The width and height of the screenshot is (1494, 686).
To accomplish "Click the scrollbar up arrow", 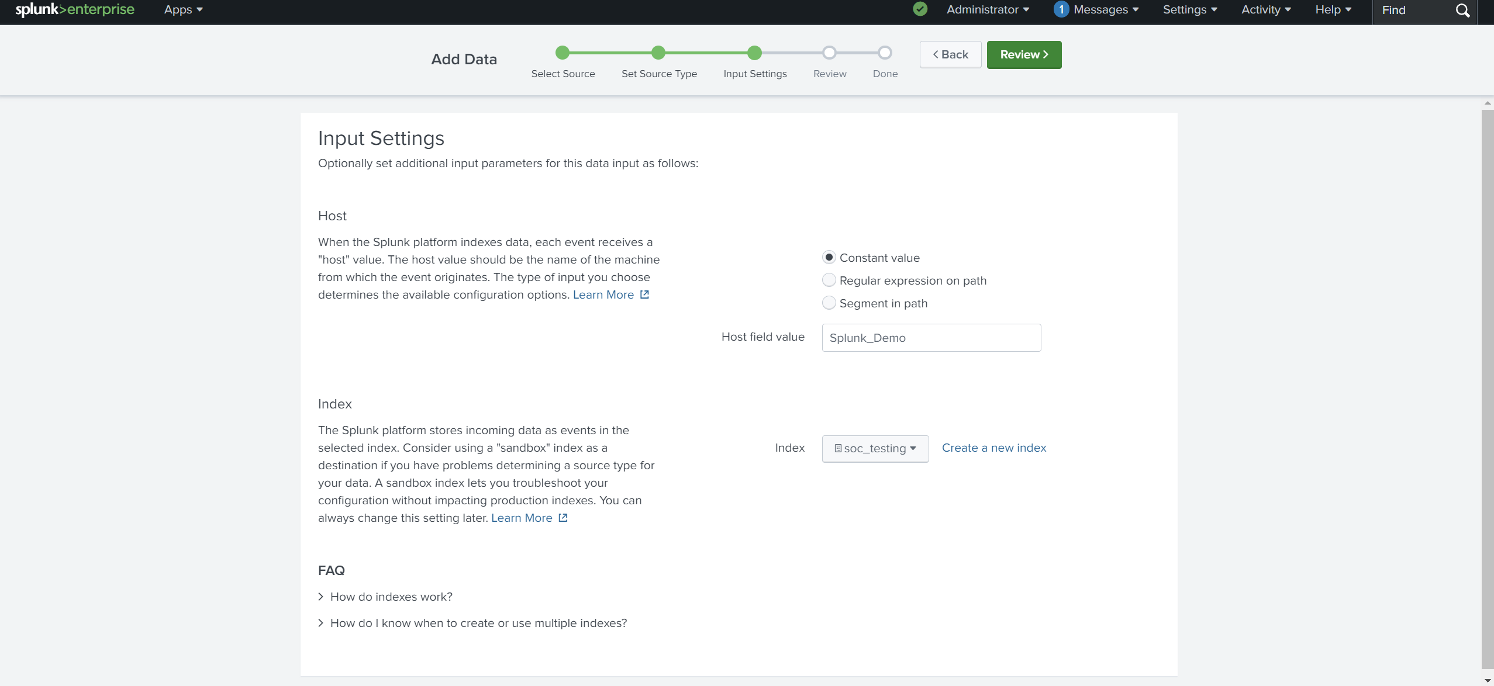I will tap(1488, 103).
